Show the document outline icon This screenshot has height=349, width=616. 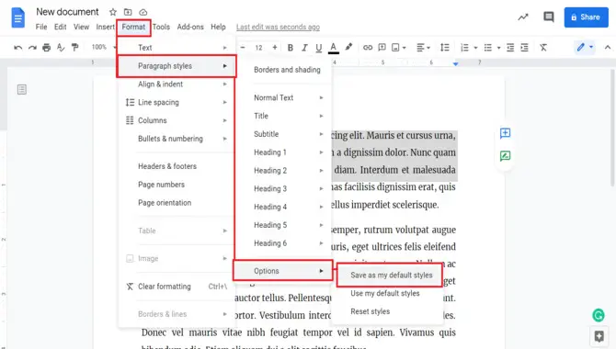[x=22, y=89]
